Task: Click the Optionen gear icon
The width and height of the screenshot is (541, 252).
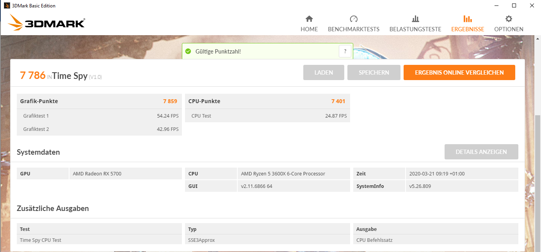Action: point(509,19)
